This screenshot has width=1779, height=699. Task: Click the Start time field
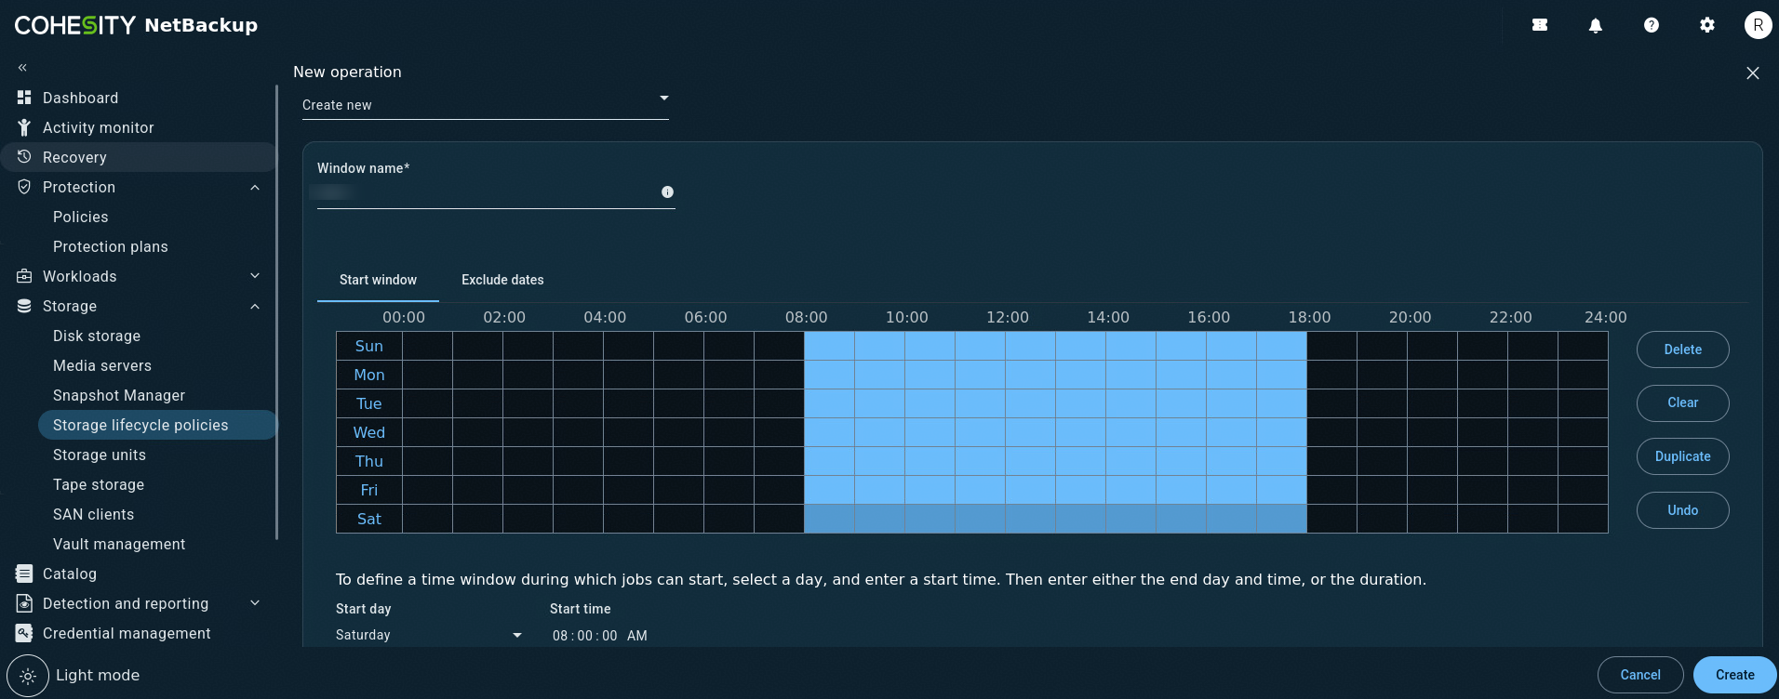click(600, 636)
